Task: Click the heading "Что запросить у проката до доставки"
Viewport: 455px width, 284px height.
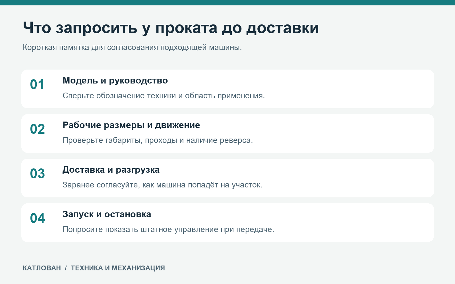Action: tap(171, 28)
